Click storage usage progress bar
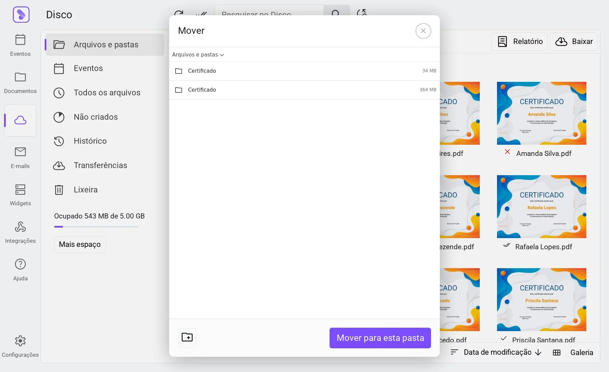Screen dimensions: 609x372 (96, 227)
